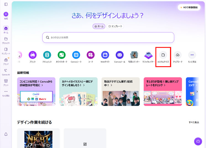The height and width of the screenshot is (148, 206).
Task: Select the Canvaメール envelope icon
Action: 119,55
